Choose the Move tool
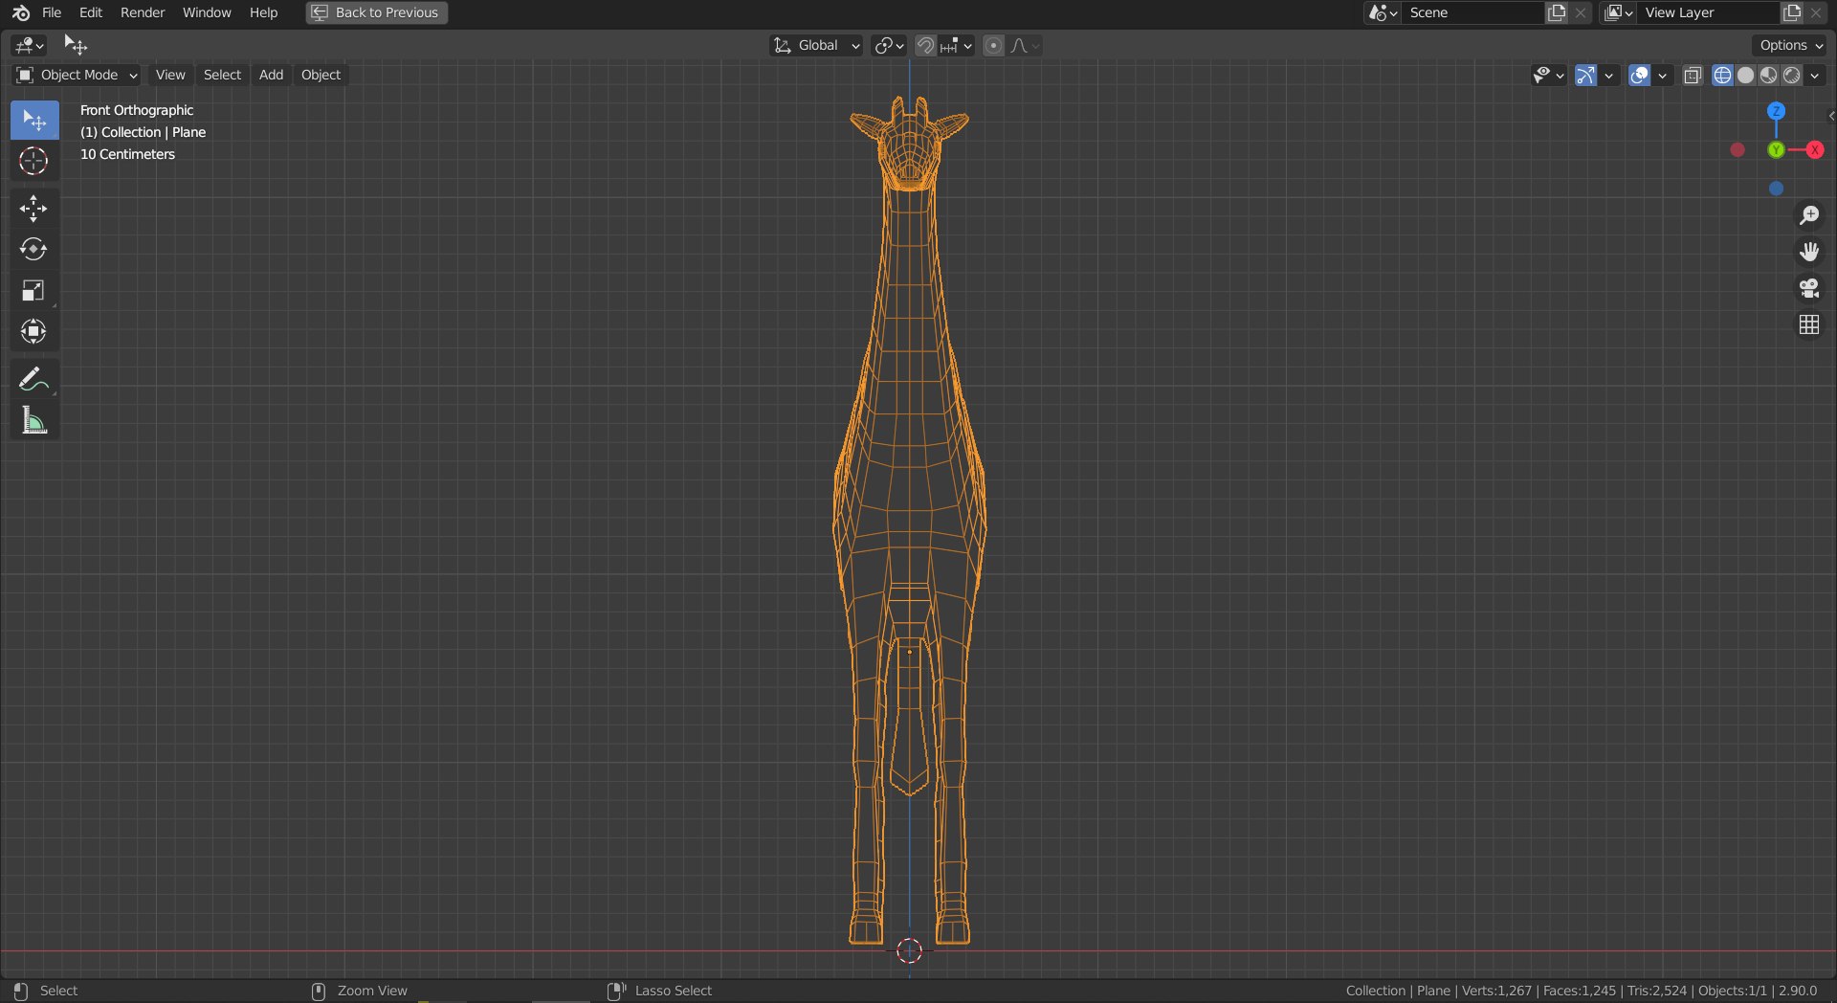 tap(34, 209)
